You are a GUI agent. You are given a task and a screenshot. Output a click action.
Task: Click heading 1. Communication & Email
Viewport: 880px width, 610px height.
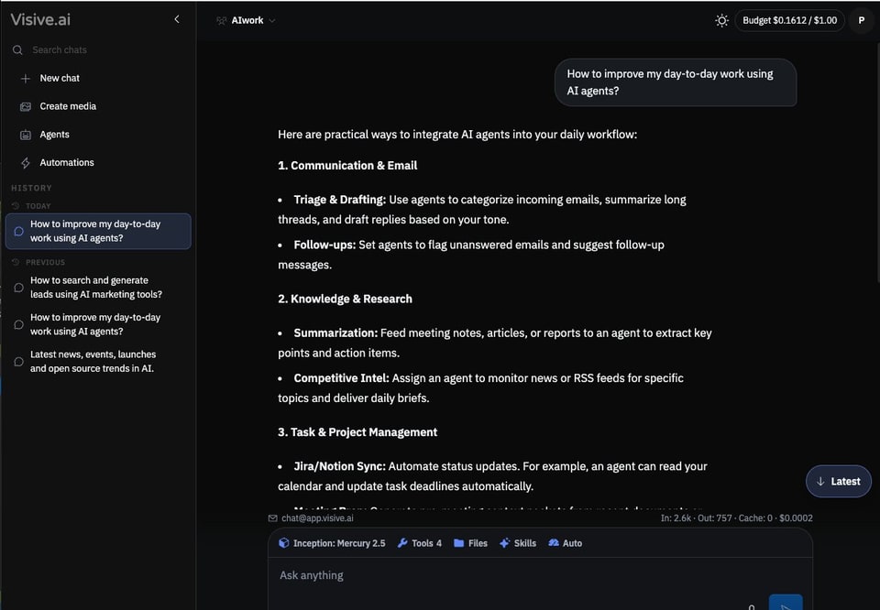pos(347,166)
